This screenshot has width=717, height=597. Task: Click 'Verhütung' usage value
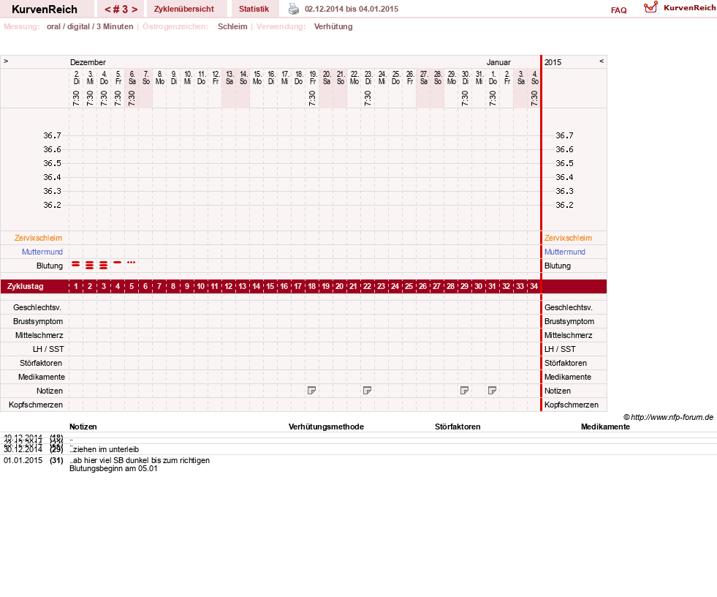pos(333,26)
